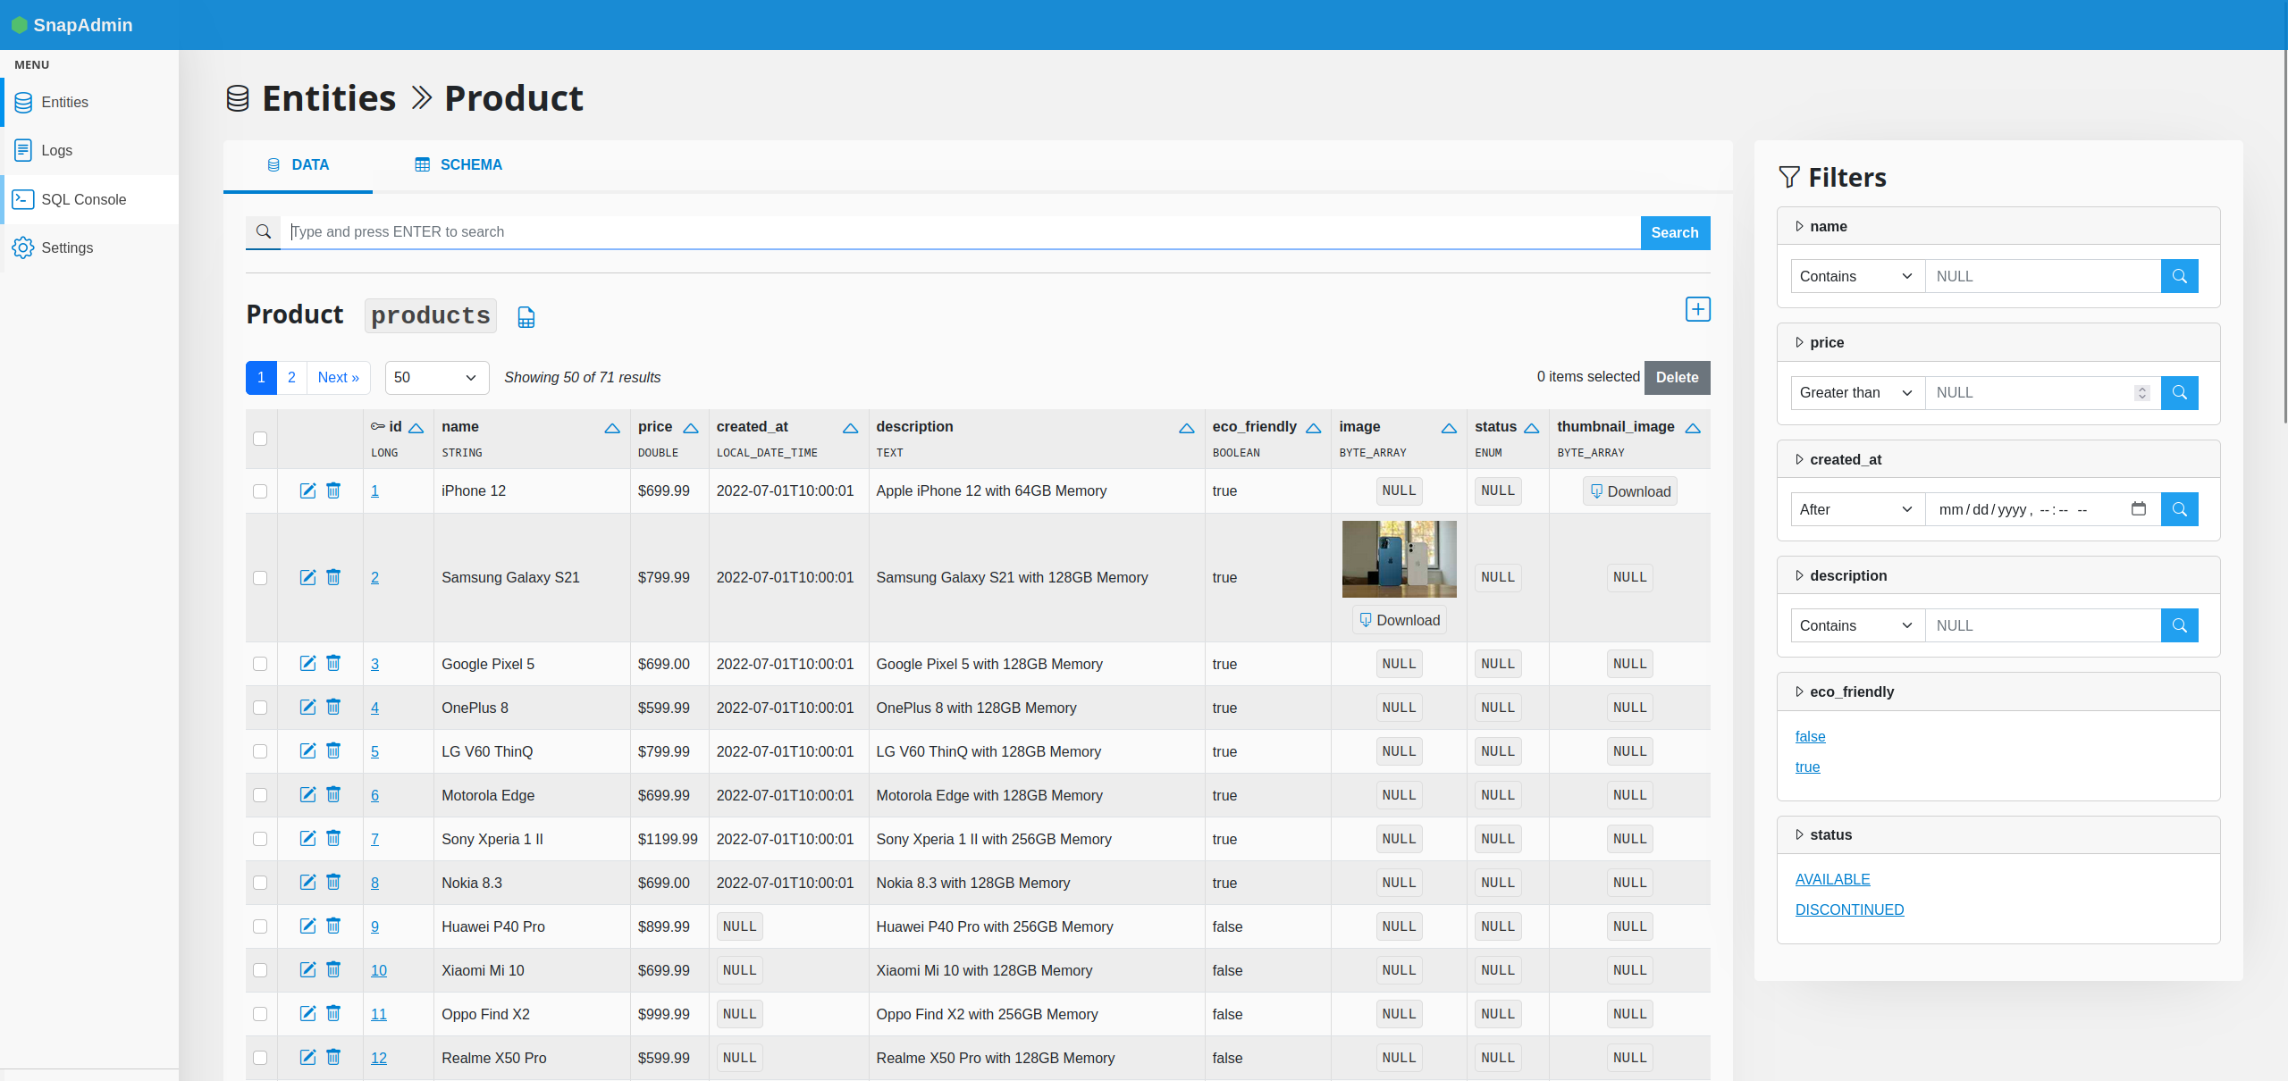Open the page size dropdown showing 50
2288x1081 pixels.
coord(436,377)
